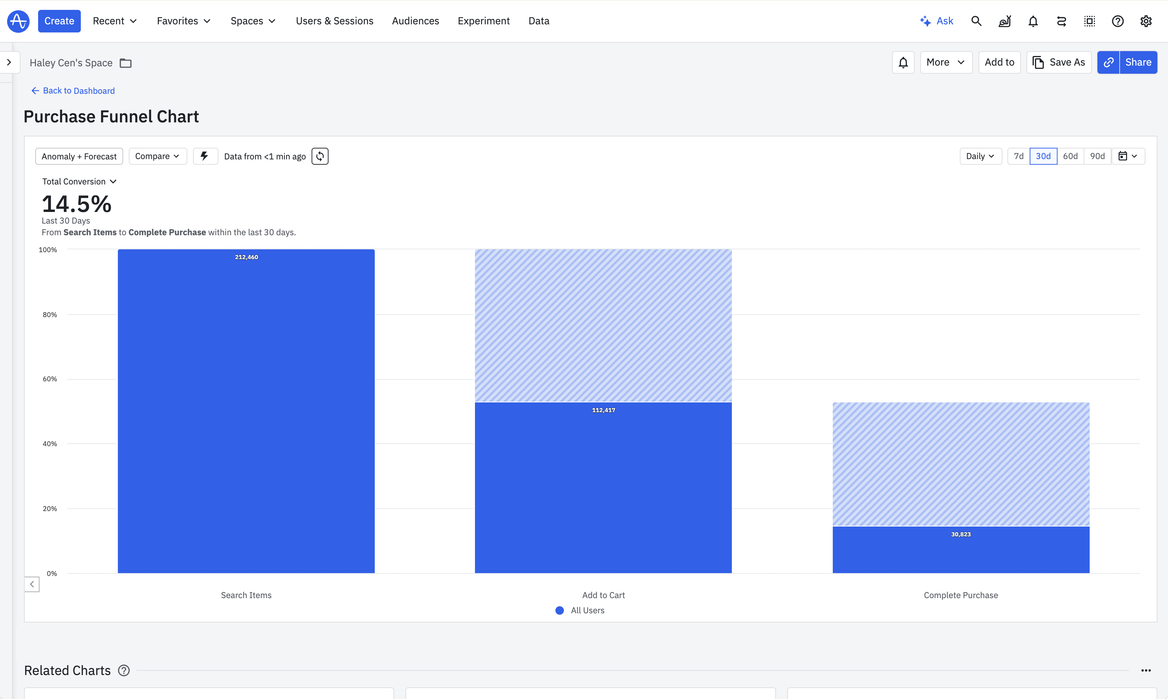
Task: Expand the Total Conversion dropdown
Action: [x=79, y=182]
